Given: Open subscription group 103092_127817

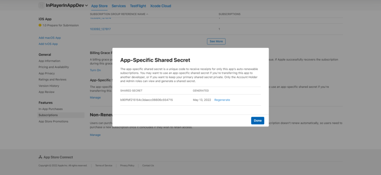Looking at the screenshot, I should coord(100,29).
